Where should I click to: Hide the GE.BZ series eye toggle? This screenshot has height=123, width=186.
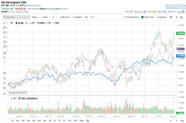pos(12,23)
